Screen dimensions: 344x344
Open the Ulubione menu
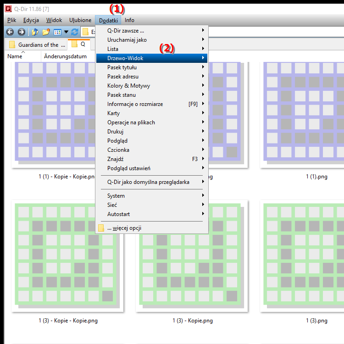pyautogui.click(x=80, y=20)
